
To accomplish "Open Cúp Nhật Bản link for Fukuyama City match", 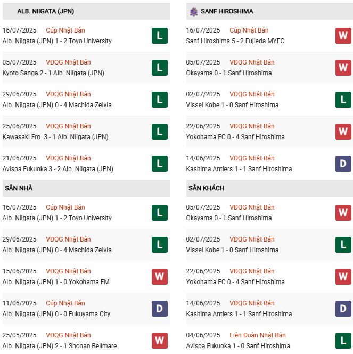I will pos(65,303).
